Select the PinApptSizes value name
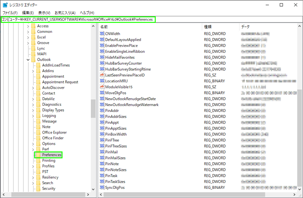 (x=116, y=128)
